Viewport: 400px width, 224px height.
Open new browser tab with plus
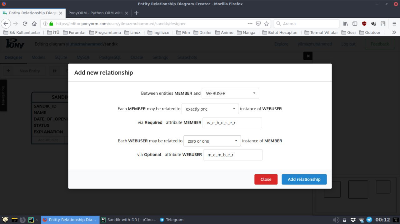coord(136,13)
